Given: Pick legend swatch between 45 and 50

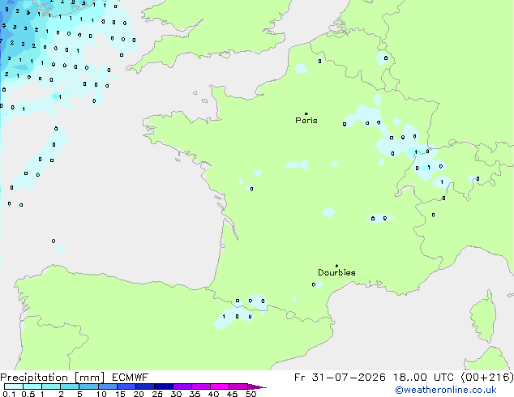Looking at the screenshot, I should [x=238, y=386].
